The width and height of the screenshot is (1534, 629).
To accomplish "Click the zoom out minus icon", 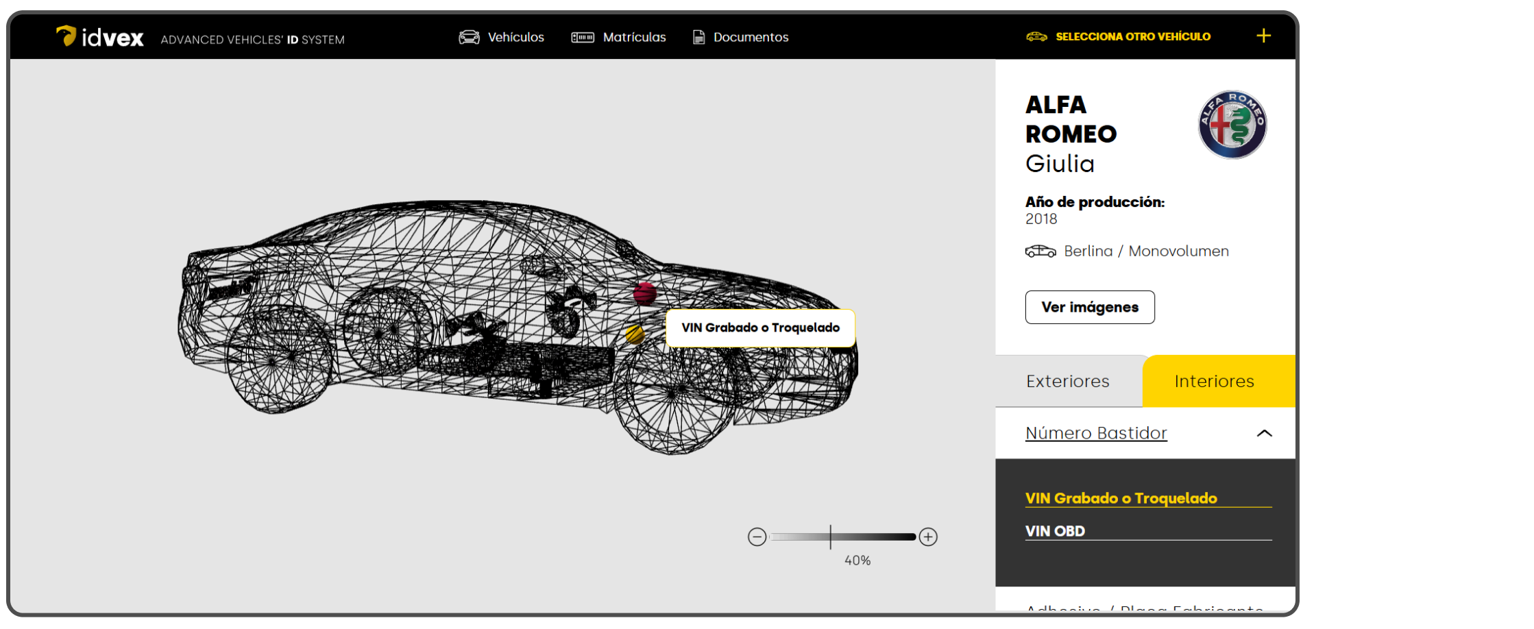I will (757, 536).
